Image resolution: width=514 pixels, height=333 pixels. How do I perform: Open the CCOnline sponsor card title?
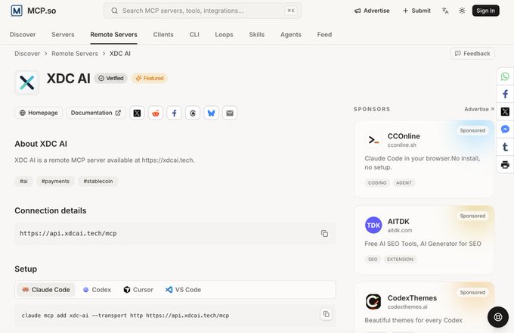point(404,136)
